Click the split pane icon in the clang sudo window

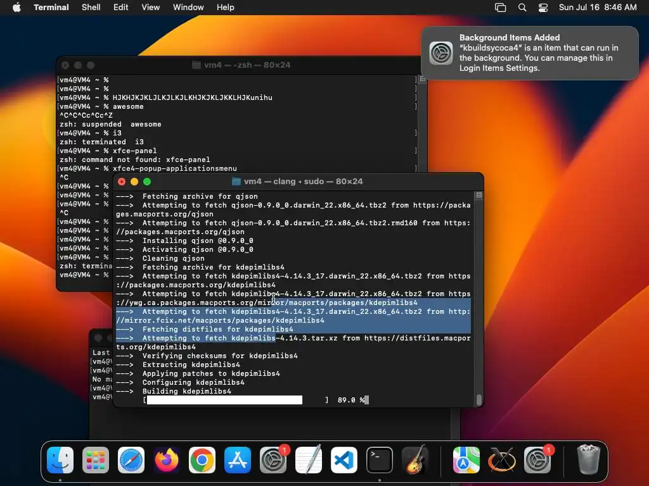pyautogui.click(x=479, y=195)
